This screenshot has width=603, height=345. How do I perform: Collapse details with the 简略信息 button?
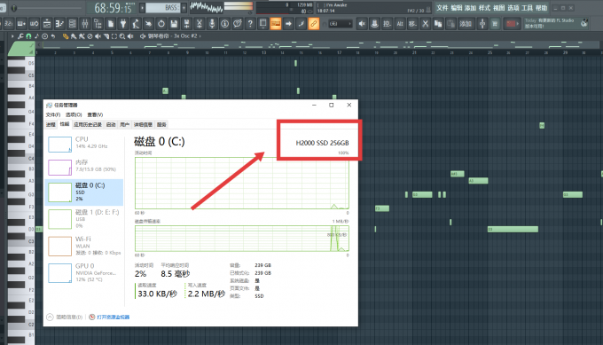[x=65, y=317]
